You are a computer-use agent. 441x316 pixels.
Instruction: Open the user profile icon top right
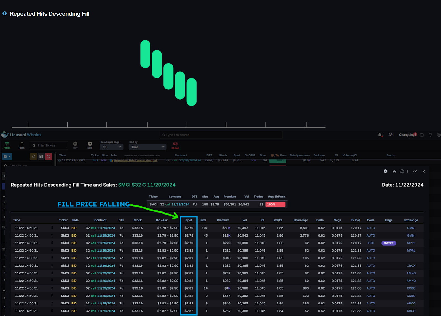point(439,135)
